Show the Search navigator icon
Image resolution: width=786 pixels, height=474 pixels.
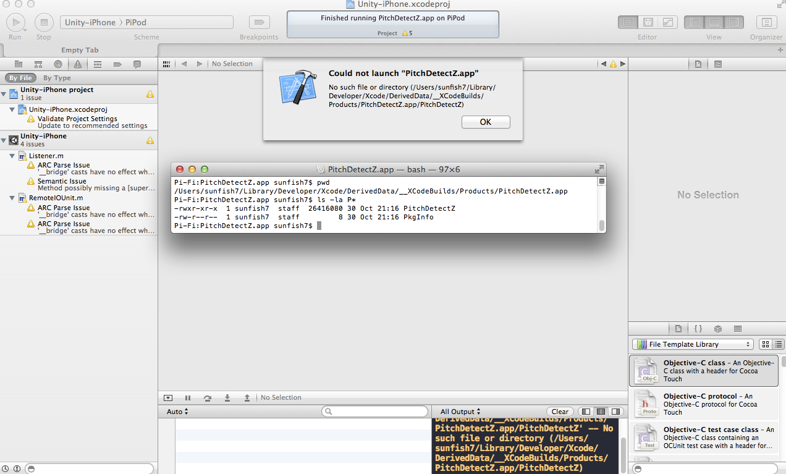[57, 64]
